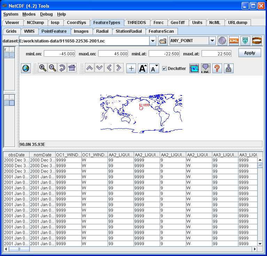This screenshot has height=256, width=267.
Task: Switch to the THREDDS tab
Action: [136, 23]
